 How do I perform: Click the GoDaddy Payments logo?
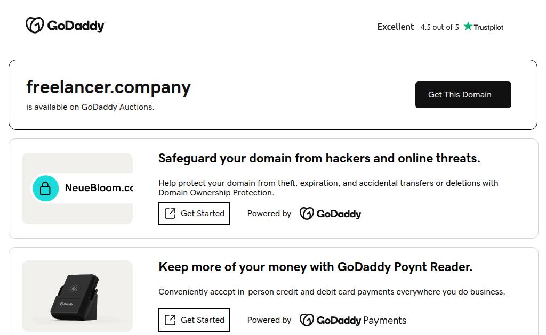click(352, 320)
